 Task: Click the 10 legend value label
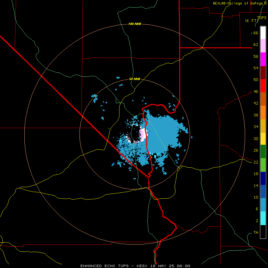256,197
